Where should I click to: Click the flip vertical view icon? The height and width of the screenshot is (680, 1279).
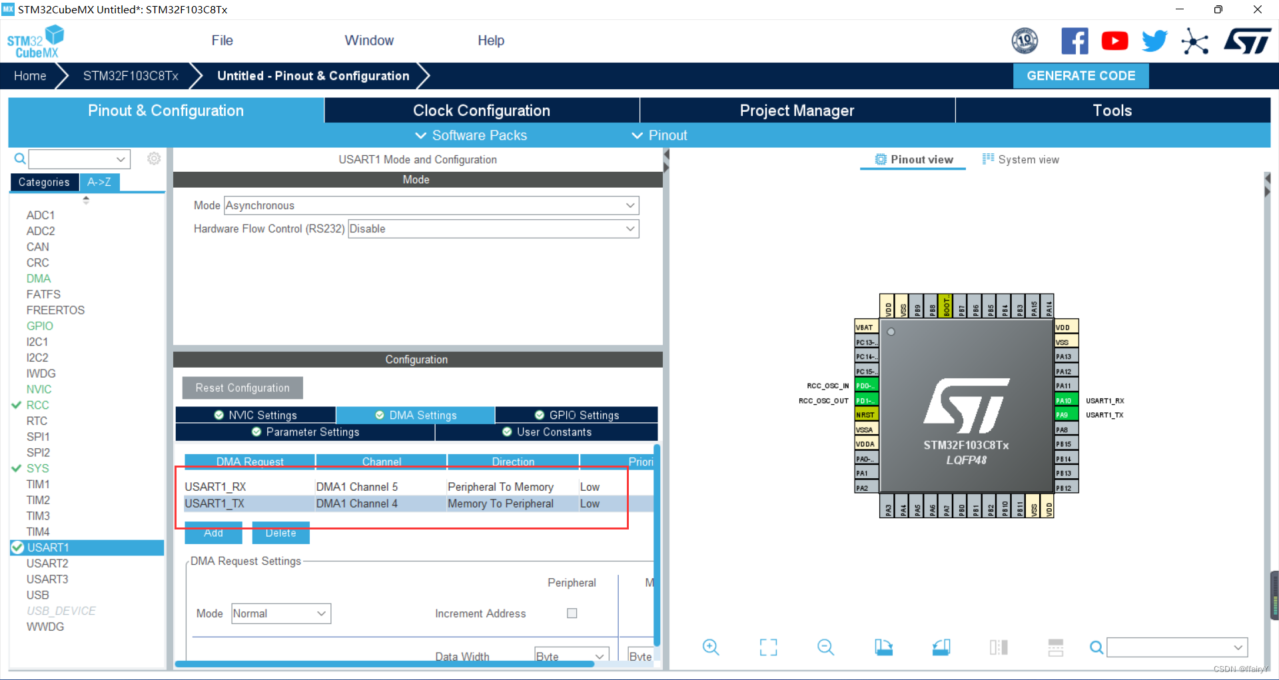(1056, 647)
